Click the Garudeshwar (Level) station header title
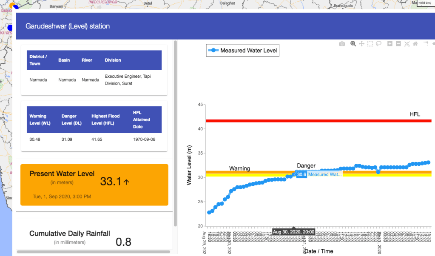435x256 pixels. pos(68,26)
